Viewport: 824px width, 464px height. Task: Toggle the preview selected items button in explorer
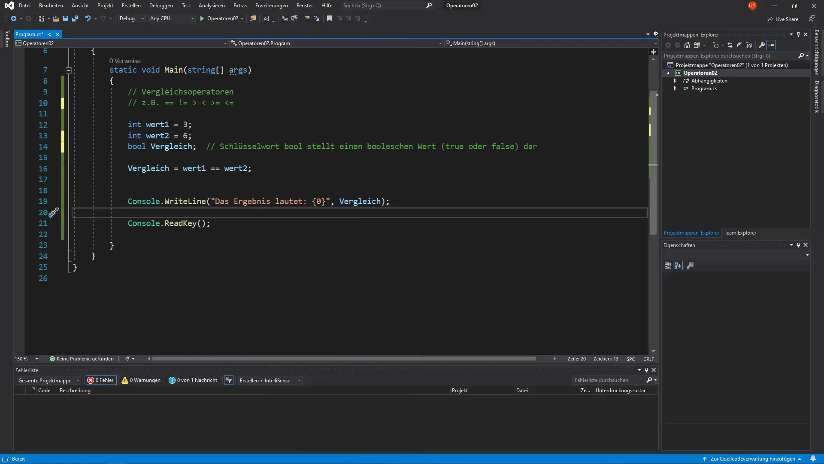click(771, 45)
